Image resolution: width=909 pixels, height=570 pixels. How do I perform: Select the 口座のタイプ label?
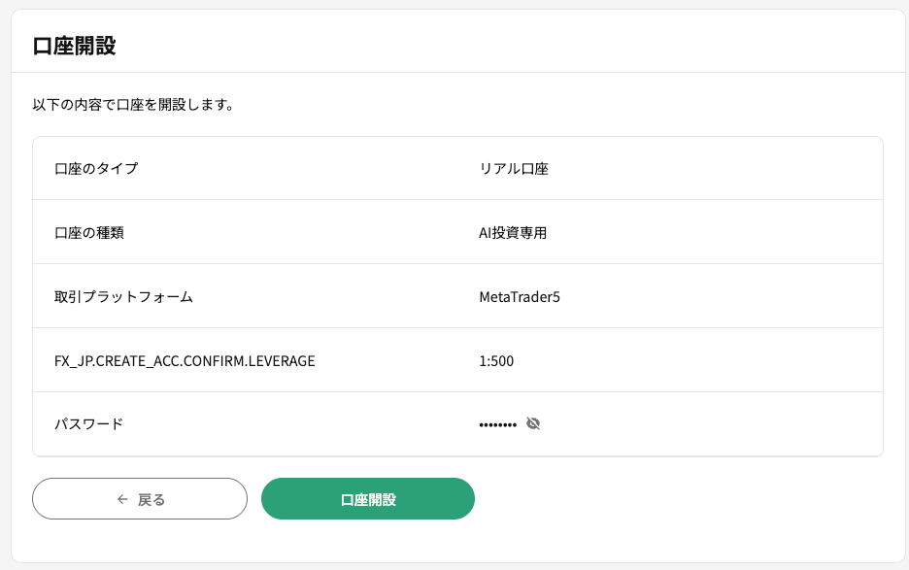coord(96,169)
